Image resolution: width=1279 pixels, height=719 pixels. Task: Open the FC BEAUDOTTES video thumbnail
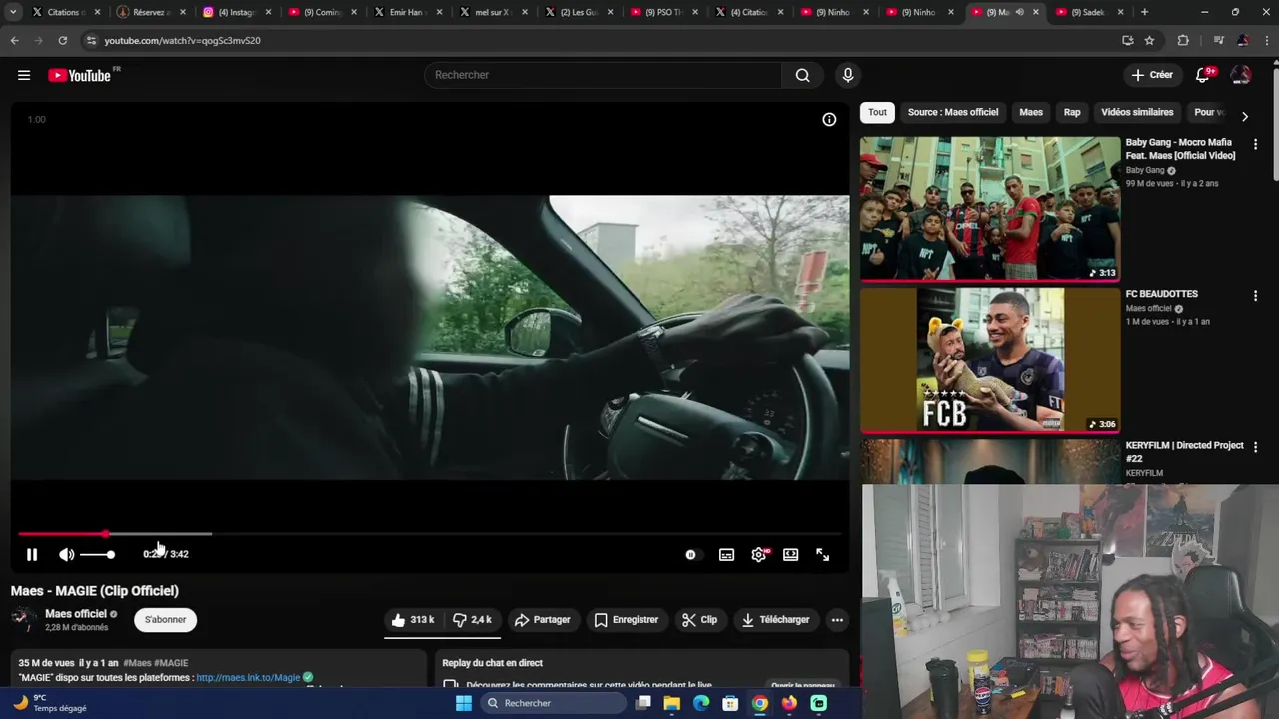990,360
